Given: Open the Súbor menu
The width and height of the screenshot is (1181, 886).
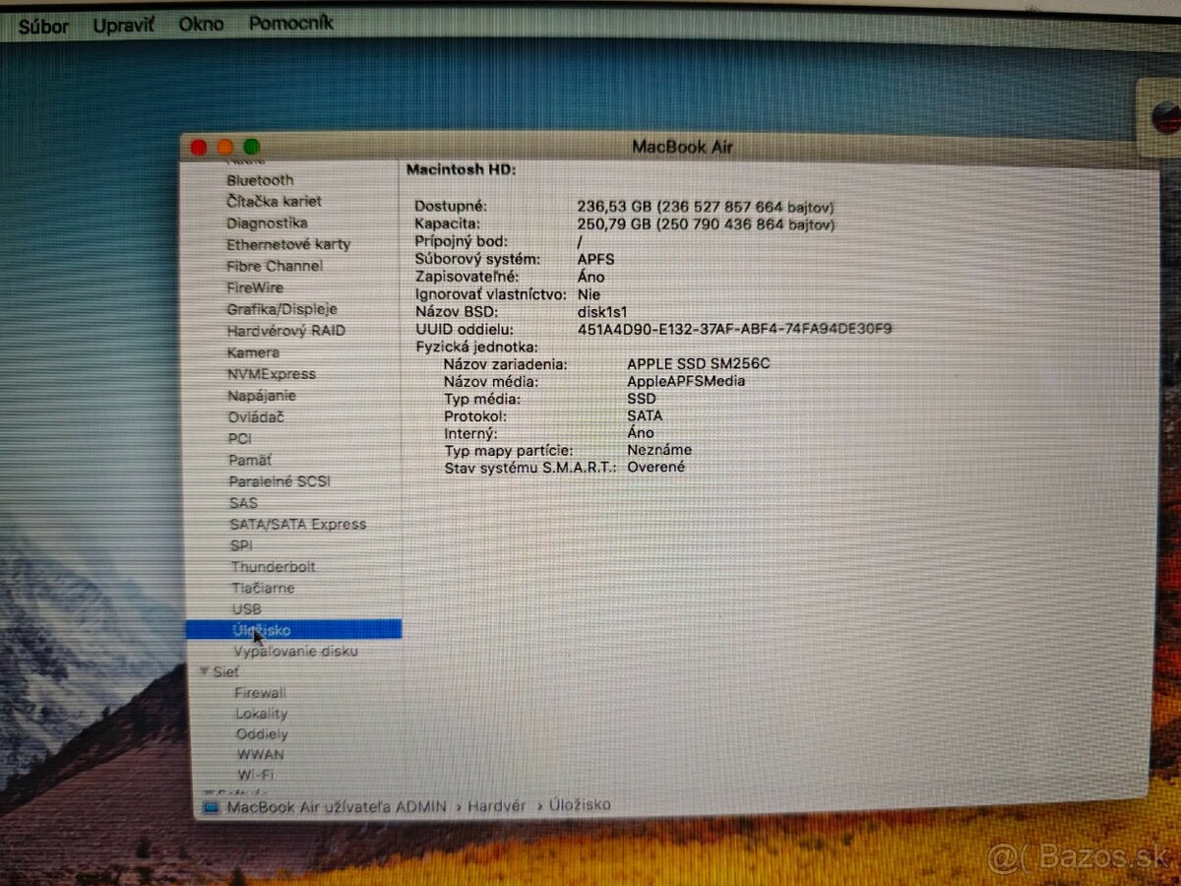Looking at the screenshot, I should (43, 27).
